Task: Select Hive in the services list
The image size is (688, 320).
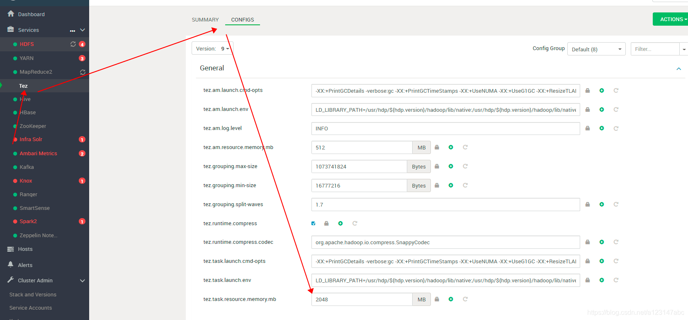Action: pyautogui.click(x=25, y=99)
